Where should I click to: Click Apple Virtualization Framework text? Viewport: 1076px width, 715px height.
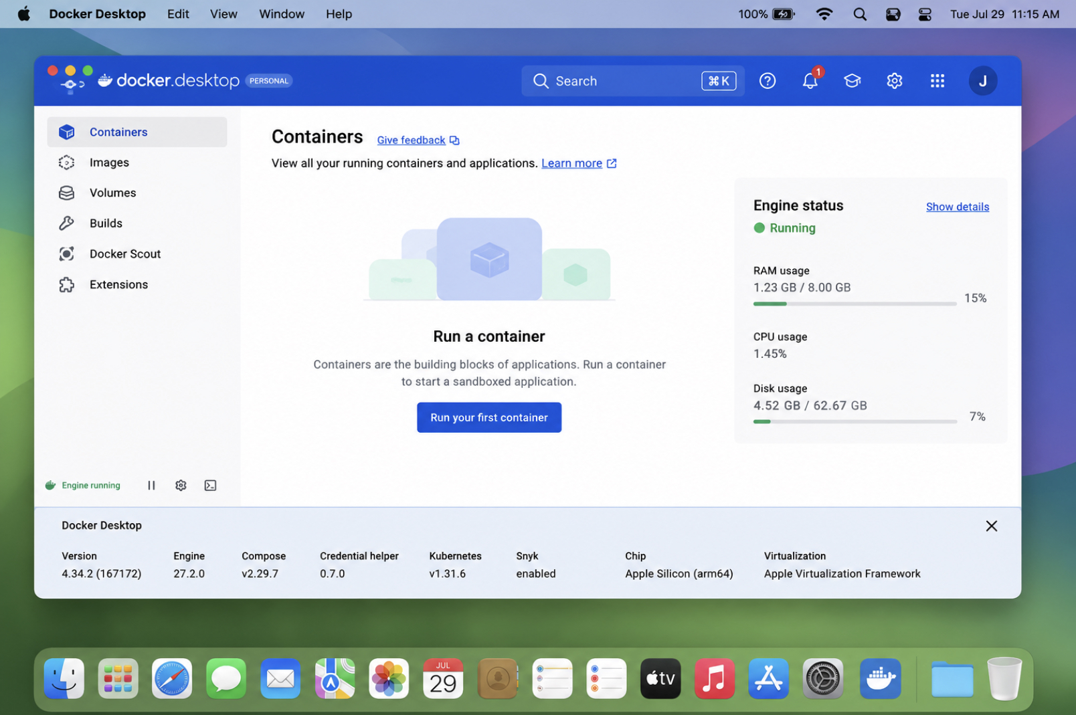pos(842,574)
